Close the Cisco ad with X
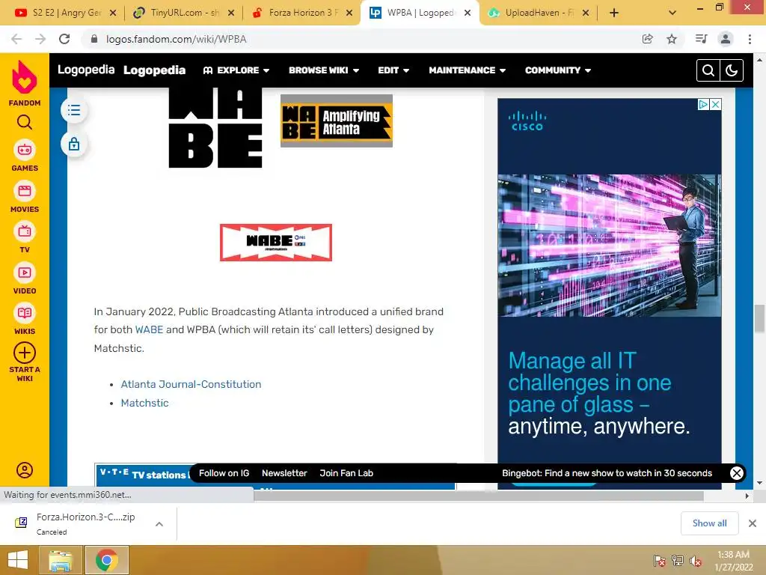 pos(715,104)
